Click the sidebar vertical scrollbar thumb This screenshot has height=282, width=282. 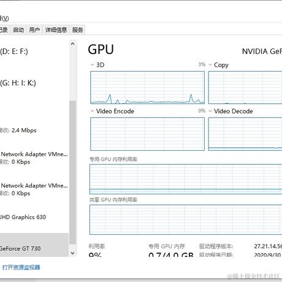[x=72, y=172]
